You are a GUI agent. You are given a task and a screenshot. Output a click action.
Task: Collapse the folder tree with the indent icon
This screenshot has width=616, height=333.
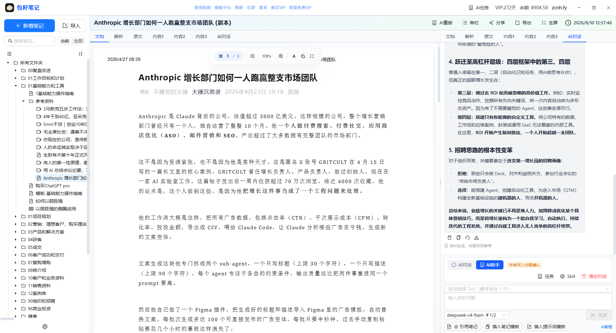click(9, 54)
